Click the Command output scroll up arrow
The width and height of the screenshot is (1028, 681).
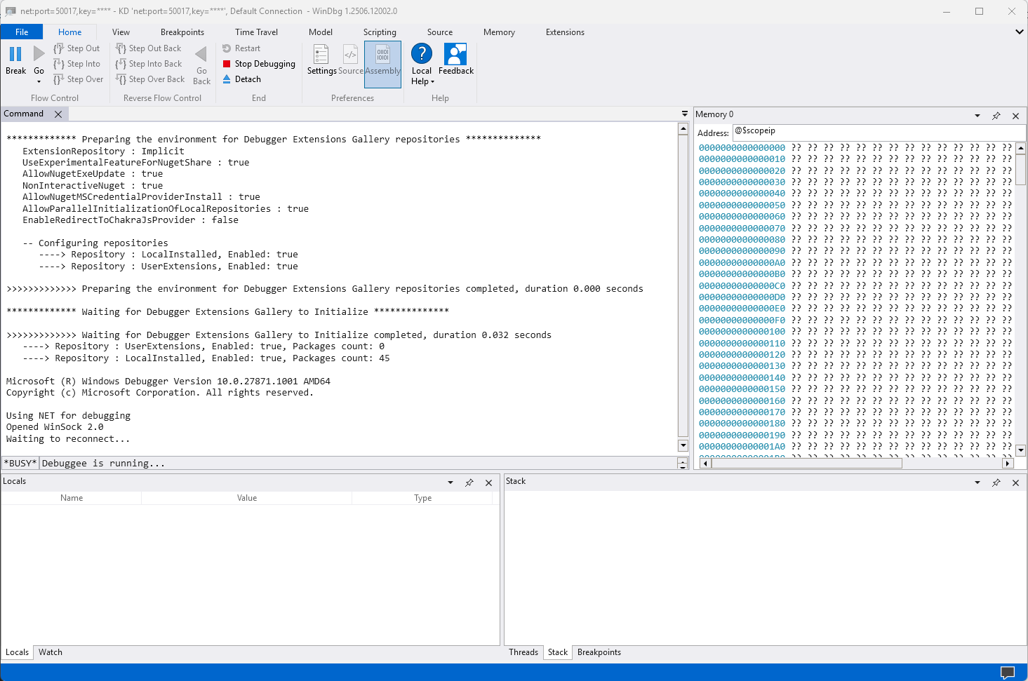[683, 129]
